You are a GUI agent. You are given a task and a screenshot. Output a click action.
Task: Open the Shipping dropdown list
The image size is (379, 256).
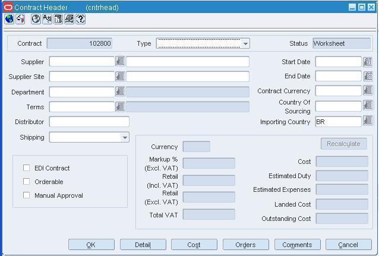125,137
